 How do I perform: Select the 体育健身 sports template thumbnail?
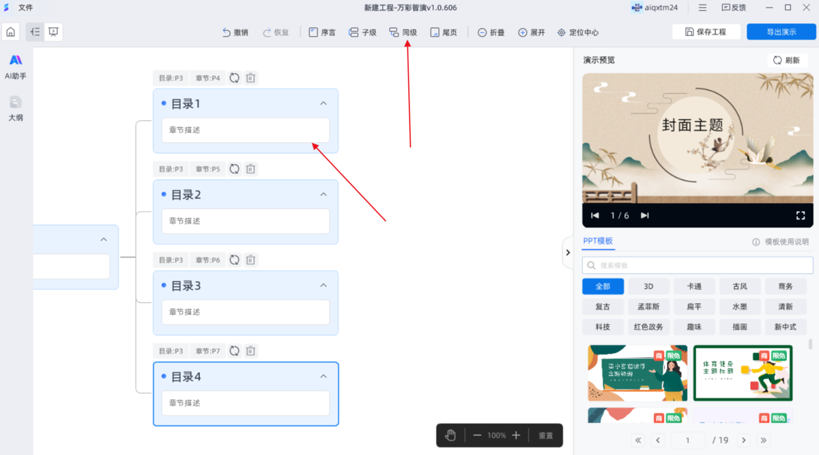[x=743, y=373]
